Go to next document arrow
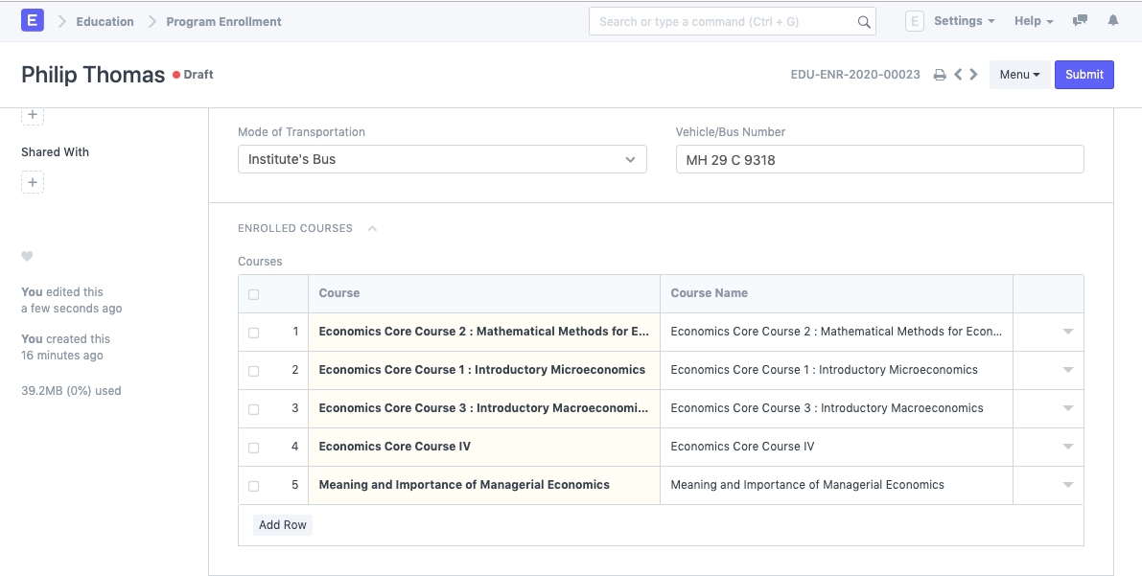Viewport: 1142px width, 576px height. point(974,75)
